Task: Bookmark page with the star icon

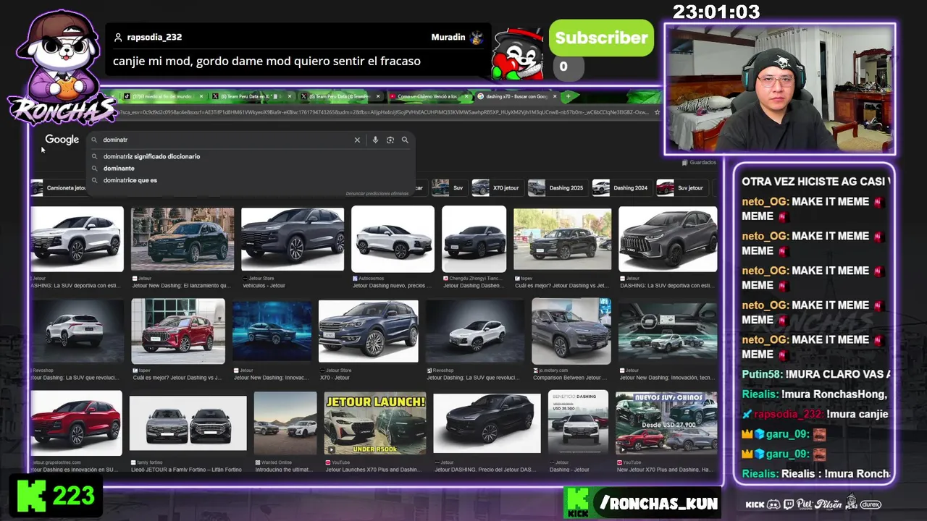Action: [x=657, y=112]
